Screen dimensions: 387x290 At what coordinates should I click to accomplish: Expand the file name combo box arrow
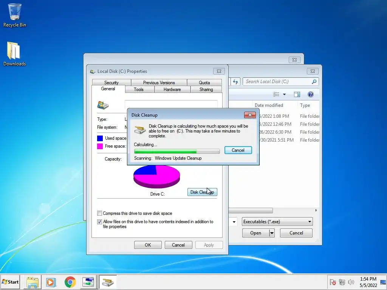click(234, 222)
